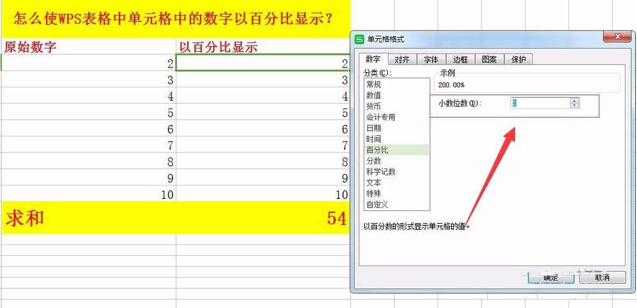Choose 日期 format category
637x308 pixels.
(374, 128)
